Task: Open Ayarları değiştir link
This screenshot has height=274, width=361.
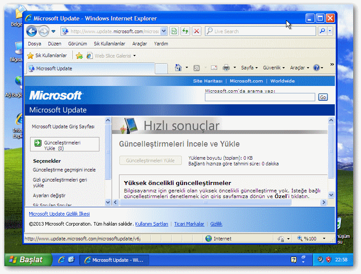Action: coord(49,195)
